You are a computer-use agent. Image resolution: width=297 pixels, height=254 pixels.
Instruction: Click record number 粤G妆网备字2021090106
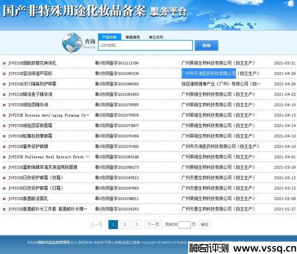coord(117,74)
